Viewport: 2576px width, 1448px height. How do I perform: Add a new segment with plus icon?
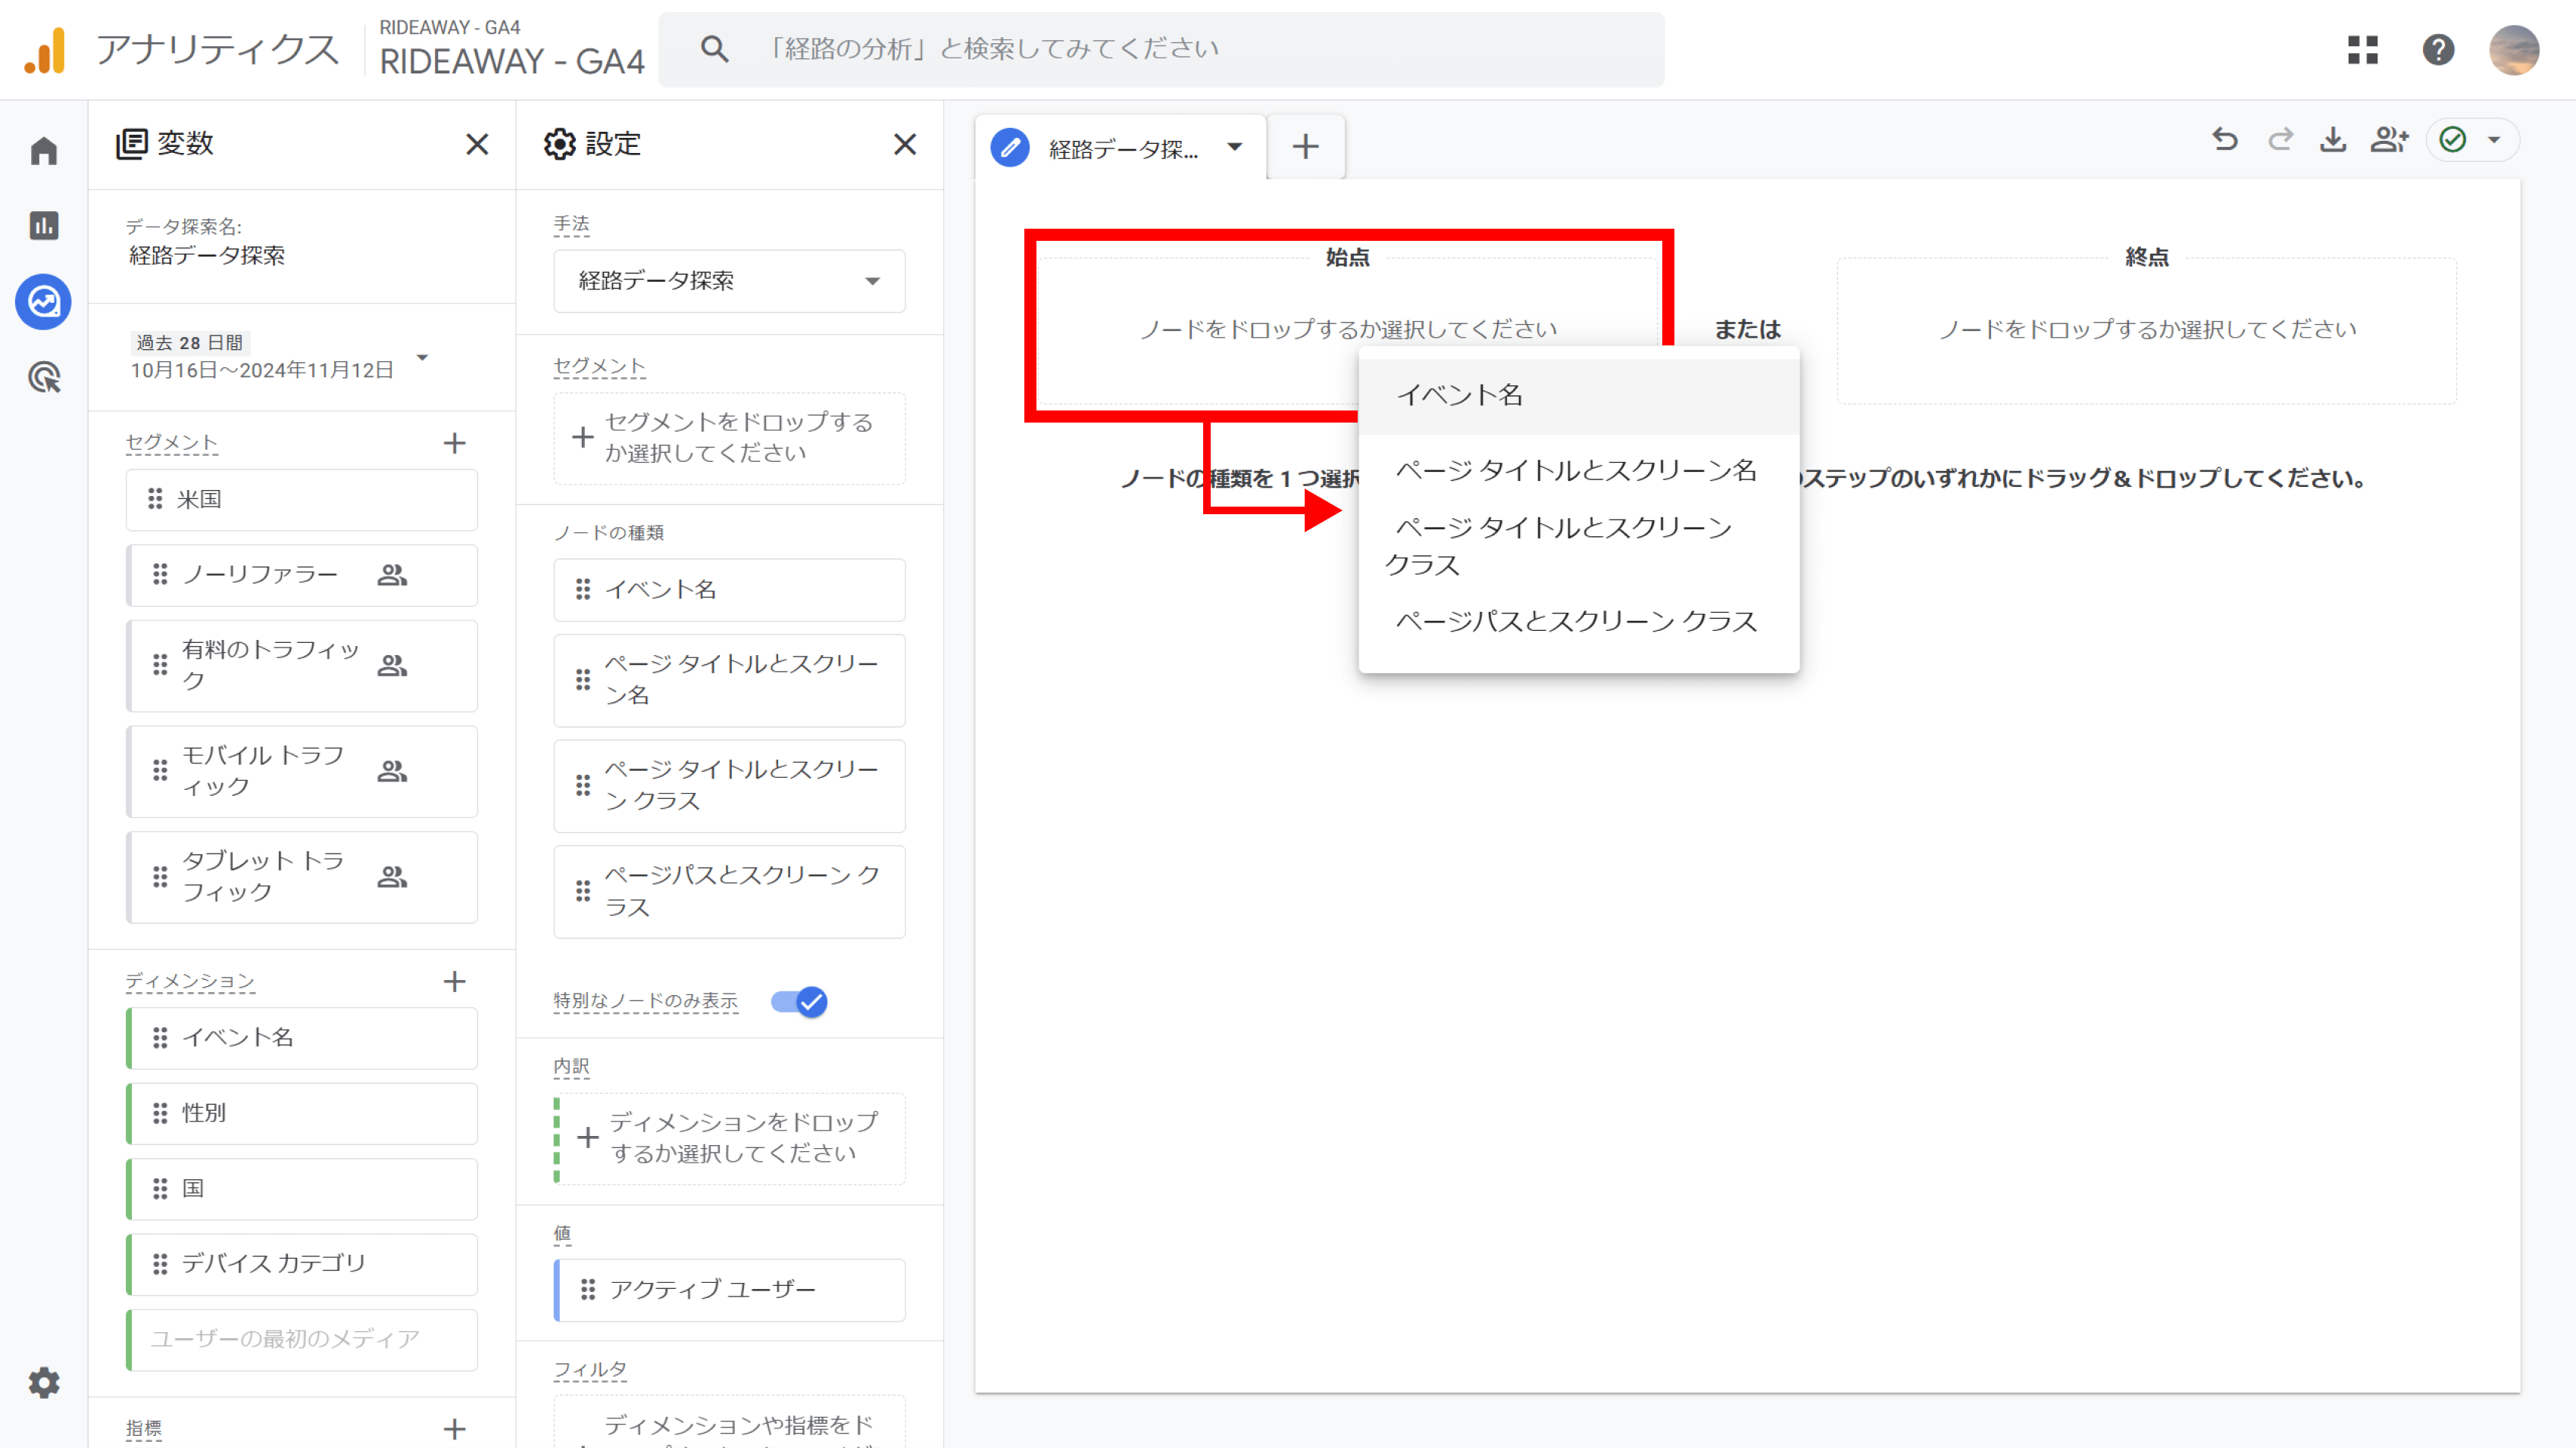455,443
